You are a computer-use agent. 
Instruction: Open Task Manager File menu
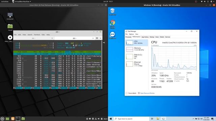pyautogui.click(x=127, y=34)
